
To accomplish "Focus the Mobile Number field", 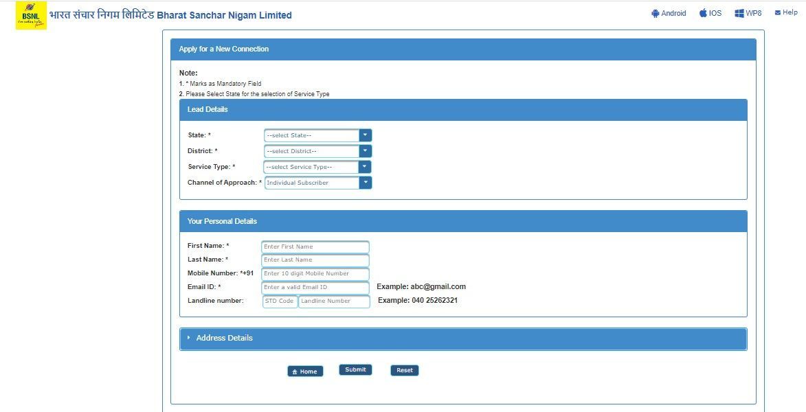I will 315,274.
